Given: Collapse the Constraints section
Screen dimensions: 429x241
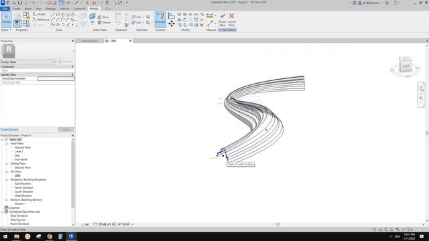Looking at the screenshot, I should [72, 67].
